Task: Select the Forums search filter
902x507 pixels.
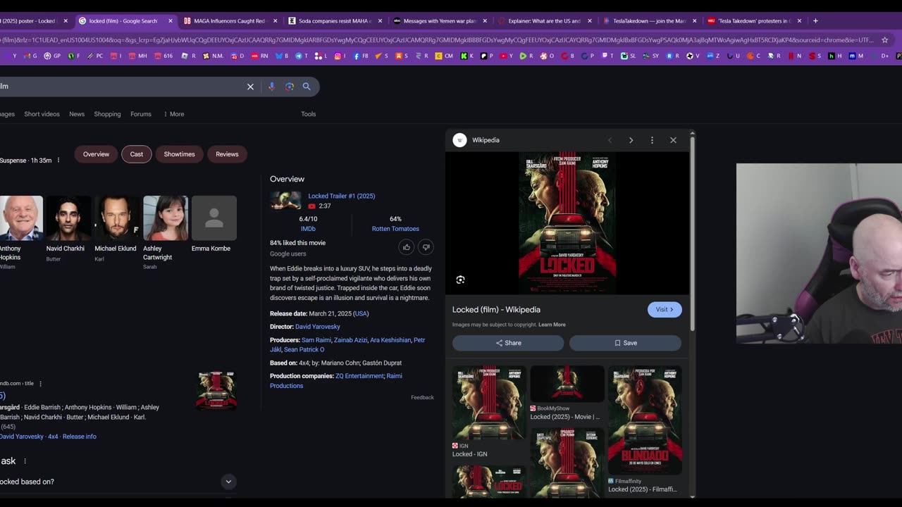Action: coord(141,114)
